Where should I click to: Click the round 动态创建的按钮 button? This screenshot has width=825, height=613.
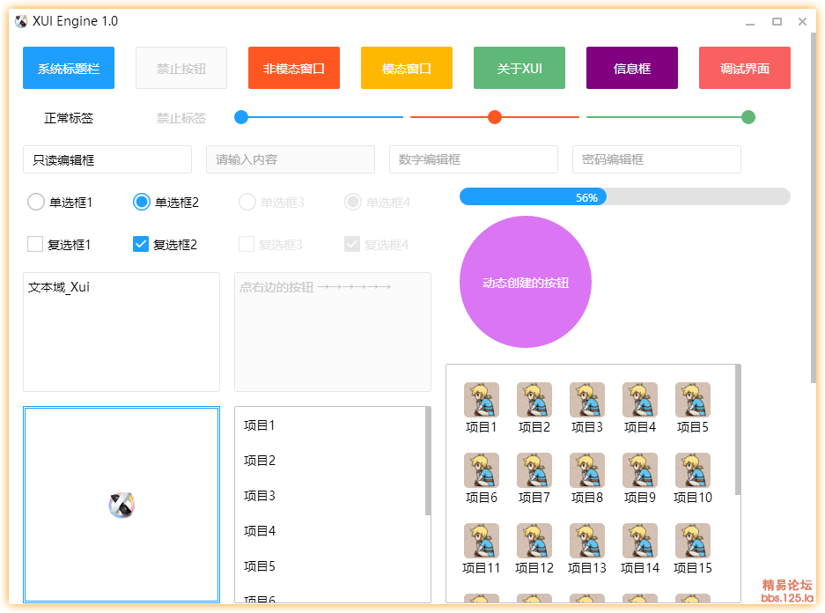(x=526, y=282)
